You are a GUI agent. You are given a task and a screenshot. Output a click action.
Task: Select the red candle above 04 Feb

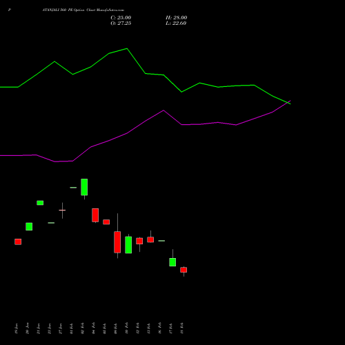pos(95,215)
